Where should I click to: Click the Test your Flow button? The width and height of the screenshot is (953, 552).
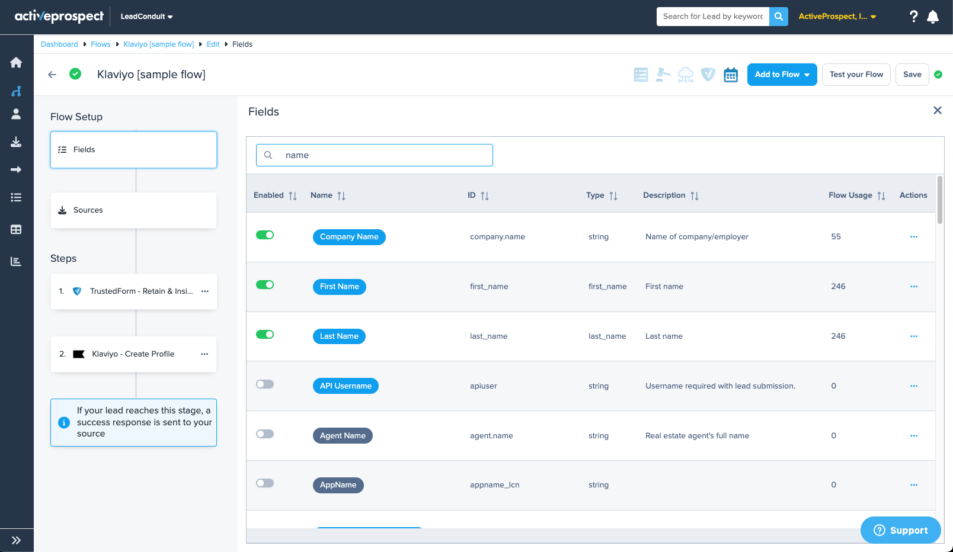click(x=856, y=75)
